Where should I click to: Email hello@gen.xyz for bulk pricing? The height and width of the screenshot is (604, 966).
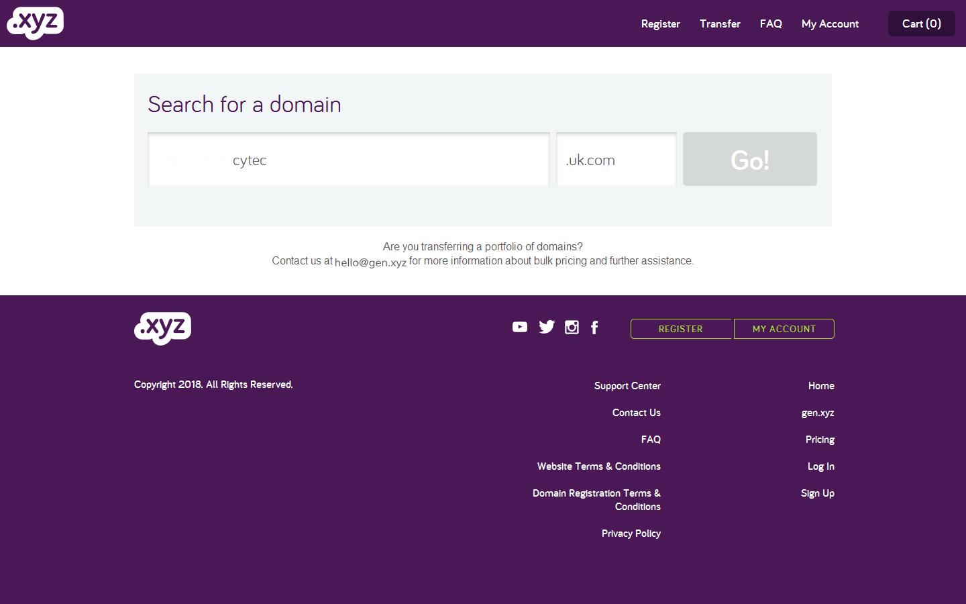pyautogui.click(x=370, y=262)
